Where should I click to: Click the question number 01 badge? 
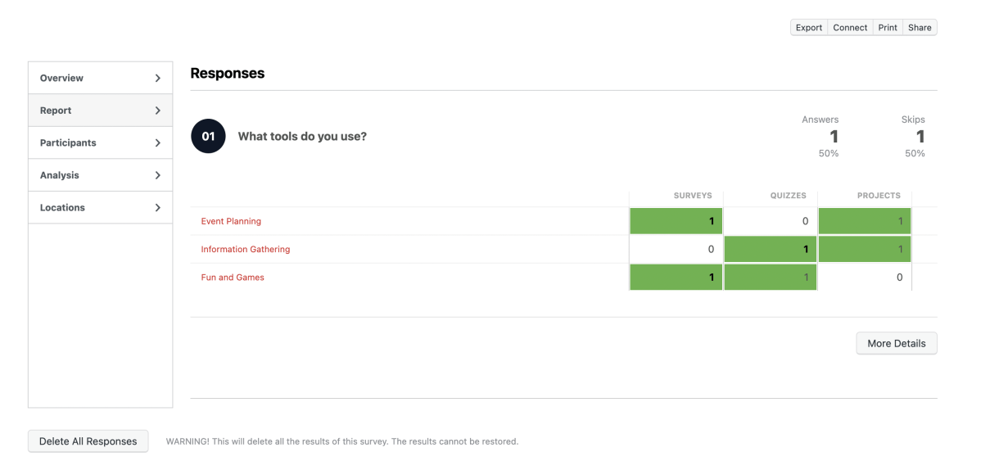tap(208, 137)
